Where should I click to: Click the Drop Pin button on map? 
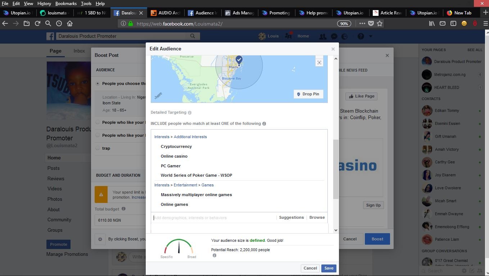point(308,94)
